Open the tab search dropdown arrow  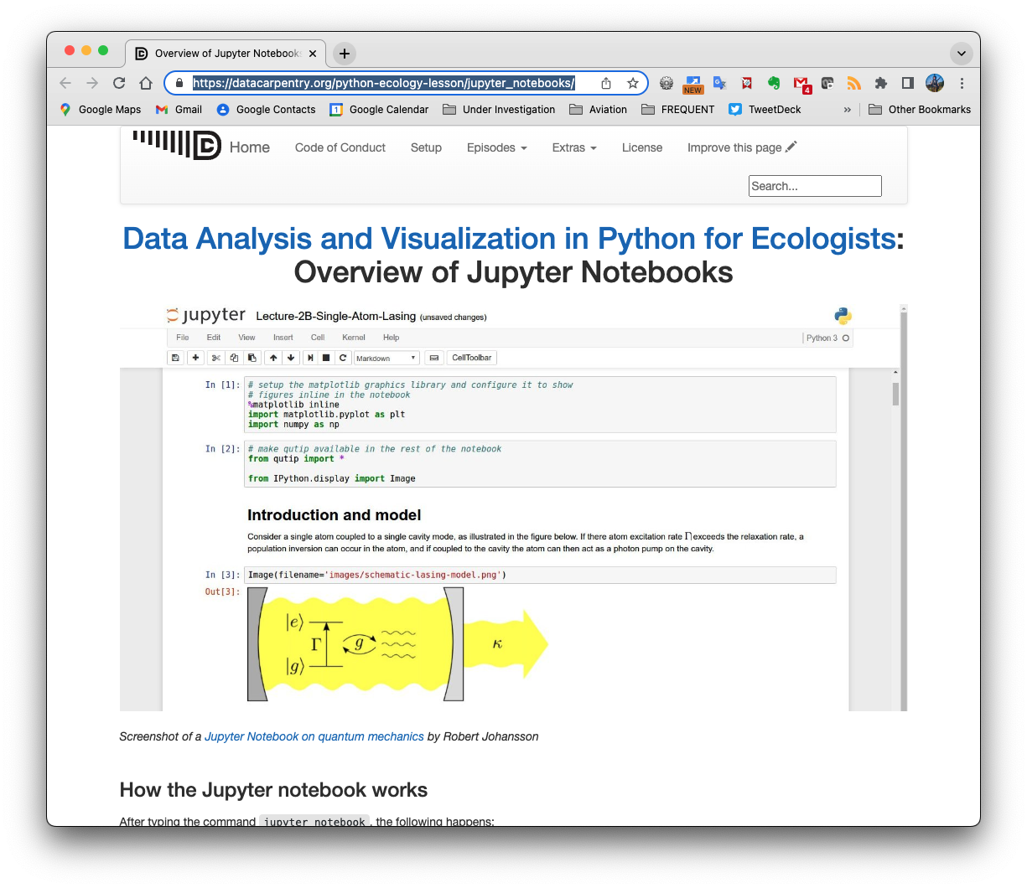click(961, 54)
